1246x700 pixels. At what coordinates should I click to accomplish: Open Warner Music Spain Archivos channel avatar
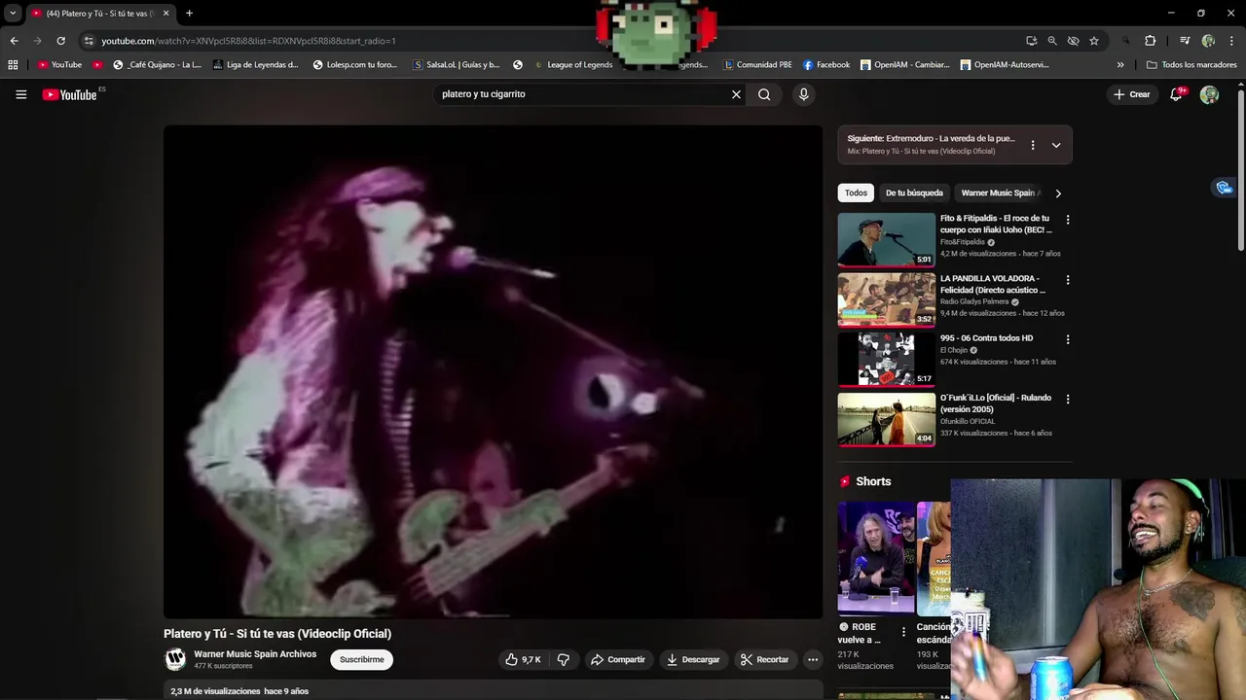[x=175, y=659]
